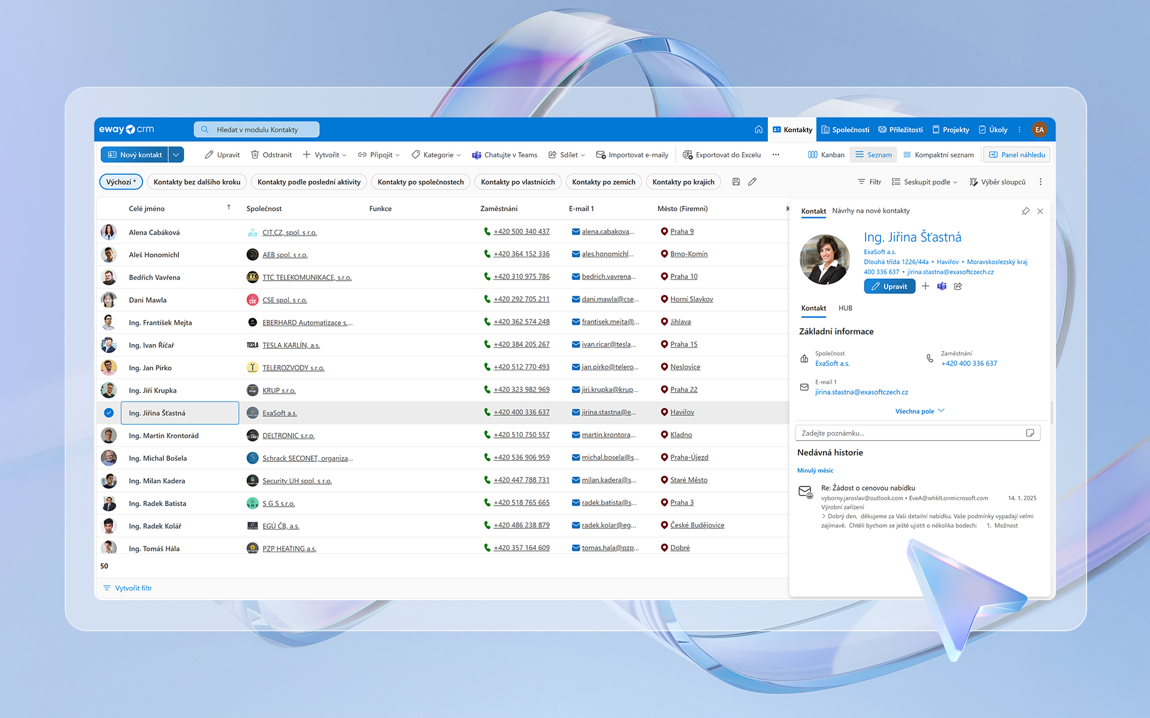Open the EA user avatar menu
1150x718 pixels.
(1039, 129)
